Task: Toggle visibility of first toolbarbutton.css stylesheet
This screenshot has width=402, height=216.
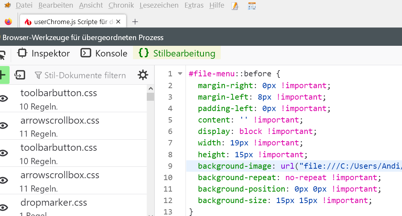Action: 4,98
